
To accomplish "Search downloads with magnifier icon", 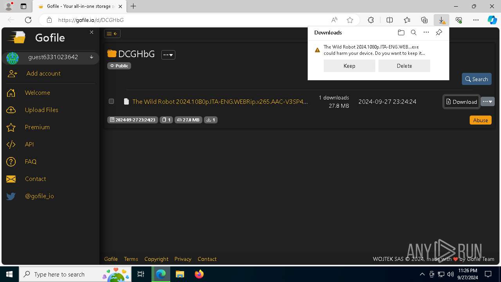I will 413,33.
